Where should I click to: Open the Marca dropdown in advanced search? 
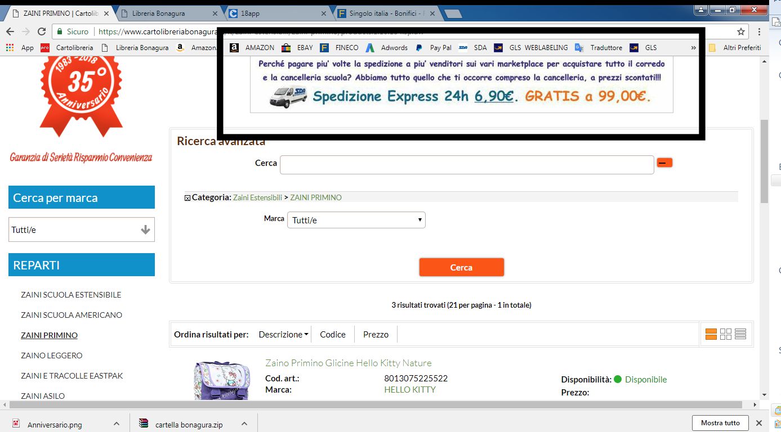pyautogui.click(x=356, y=220)
